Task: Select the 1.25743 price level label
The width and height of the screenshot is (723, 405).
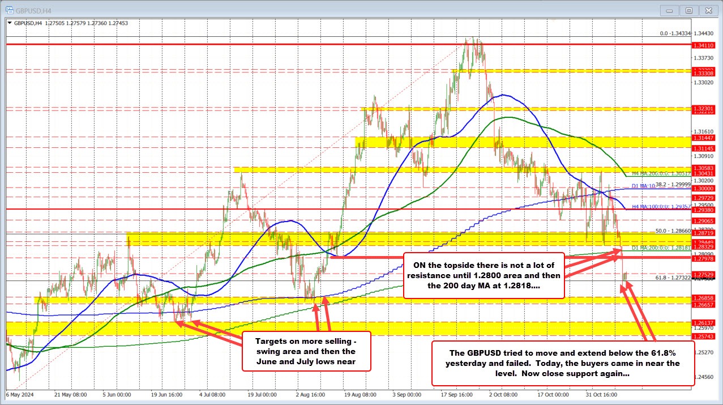Action: click(x=704, y=336)
